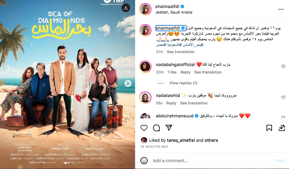
Task: Like the post with heart icon
Action: pyautogui.click(x=144, y=128)
